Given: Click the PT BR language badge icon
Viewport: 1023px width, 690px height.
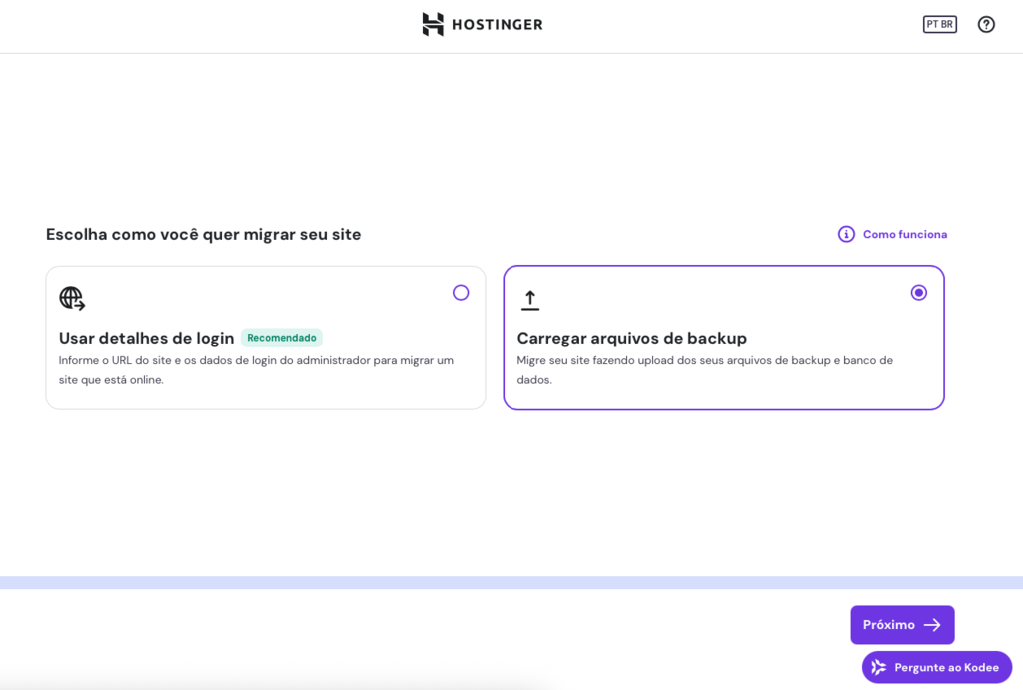Looking at the screenshot, I should coord(939,24).
